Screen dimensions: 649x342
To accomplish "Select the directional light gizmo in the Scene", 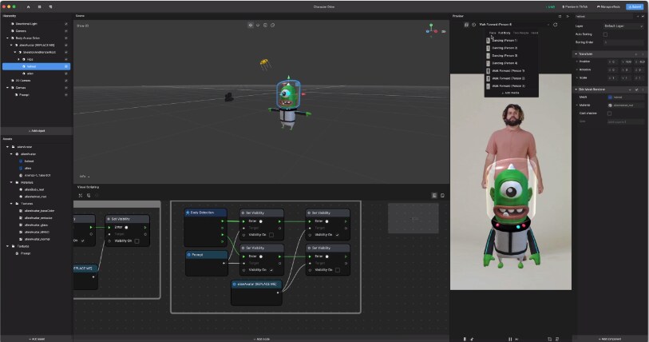I will pos(265,64).
